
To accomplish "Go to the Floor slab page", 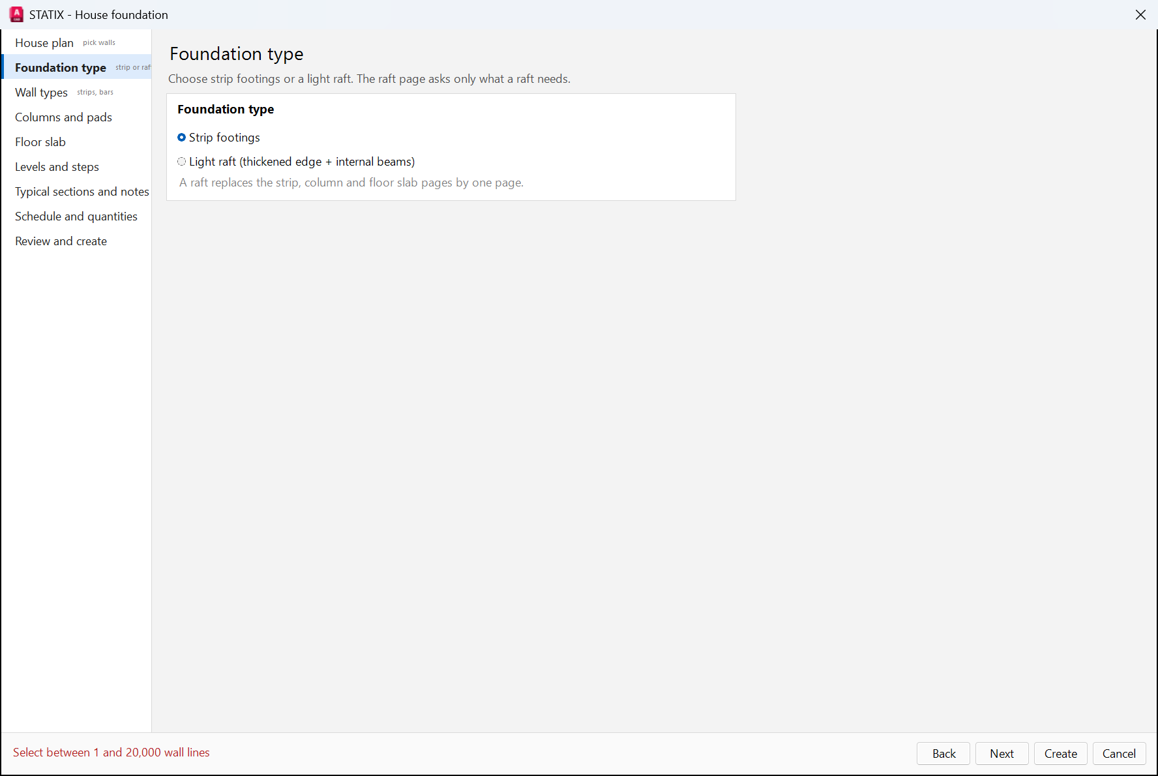I will click(x=77, y=142).
